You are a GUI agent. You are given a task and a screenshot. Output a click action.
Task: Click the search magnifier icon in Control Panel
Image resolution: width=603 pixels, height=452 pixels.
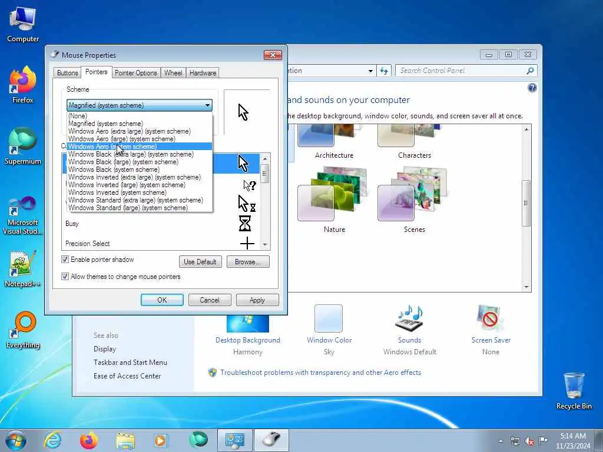point(530,71)
